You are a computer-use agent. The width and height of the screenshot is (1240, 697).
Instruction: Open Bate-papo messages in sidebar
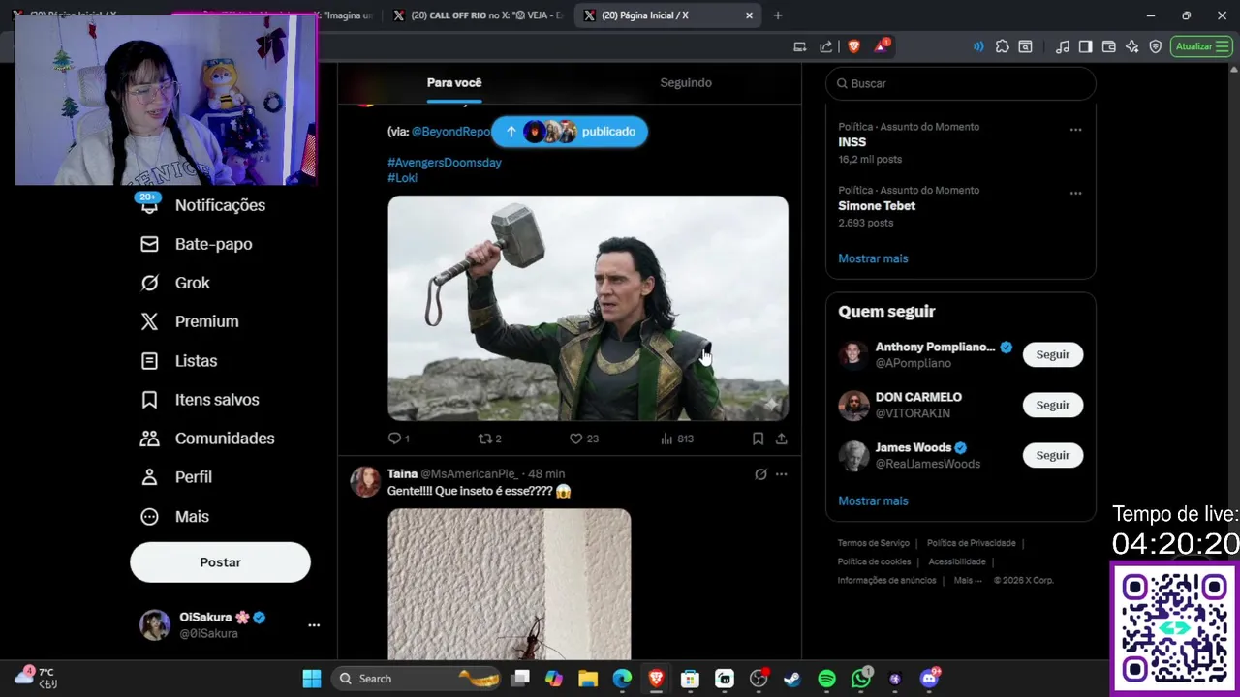pos(197,244)
